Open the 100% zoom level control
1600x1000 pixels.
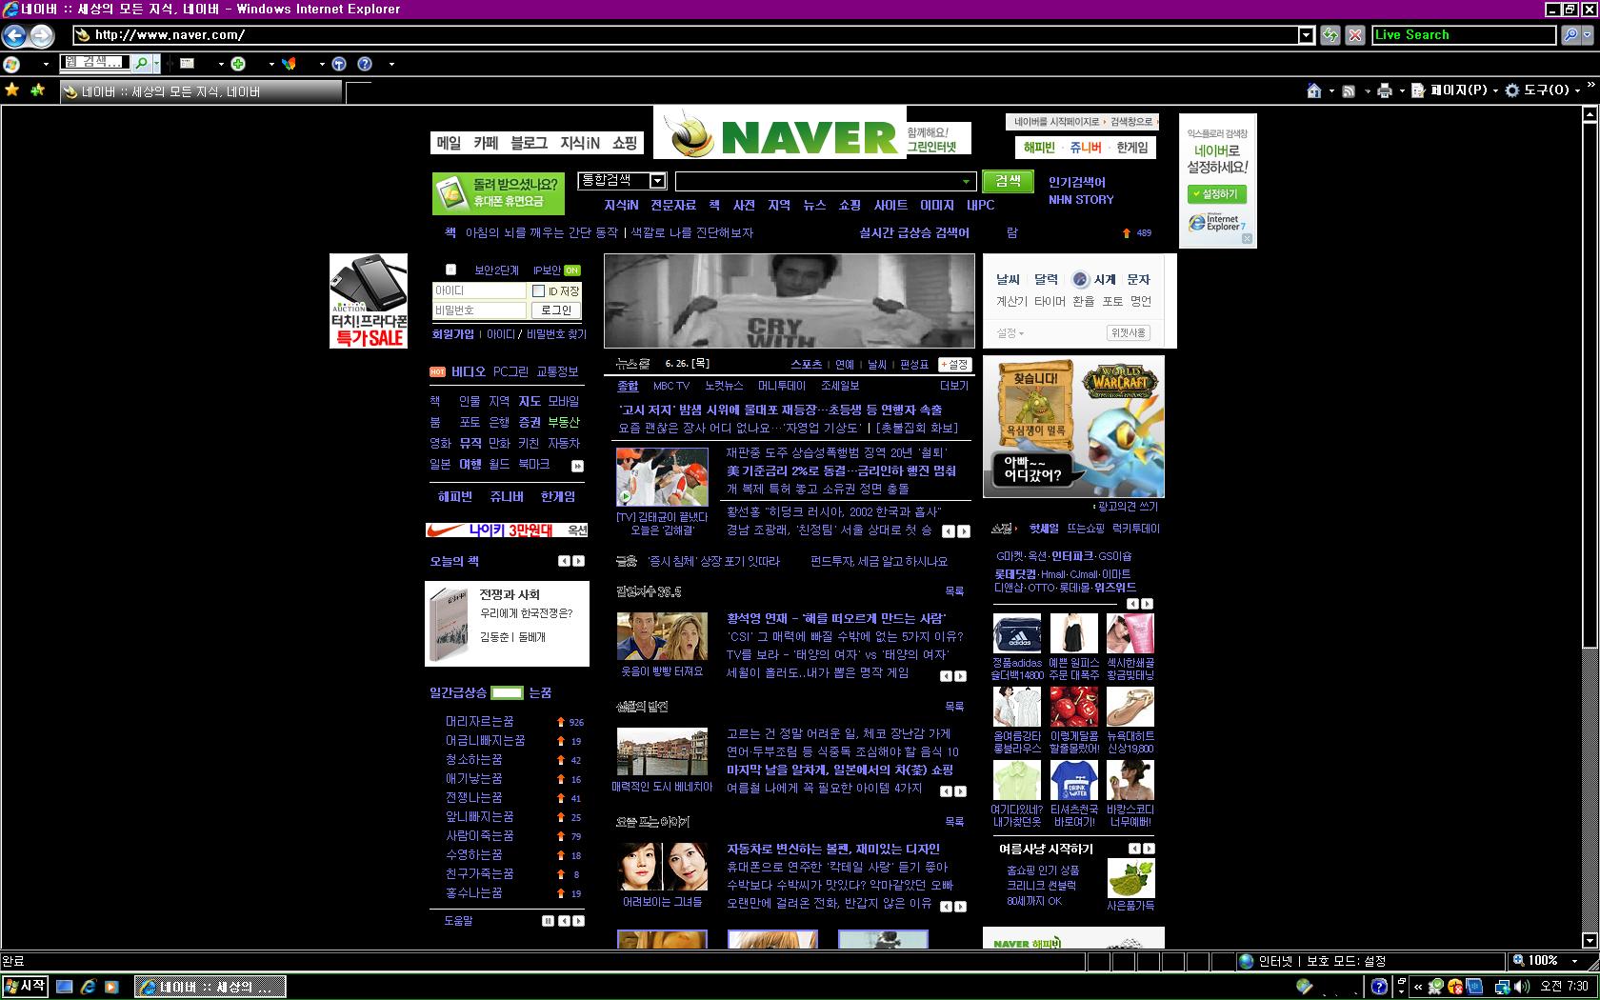click(x=1549, y=961)
